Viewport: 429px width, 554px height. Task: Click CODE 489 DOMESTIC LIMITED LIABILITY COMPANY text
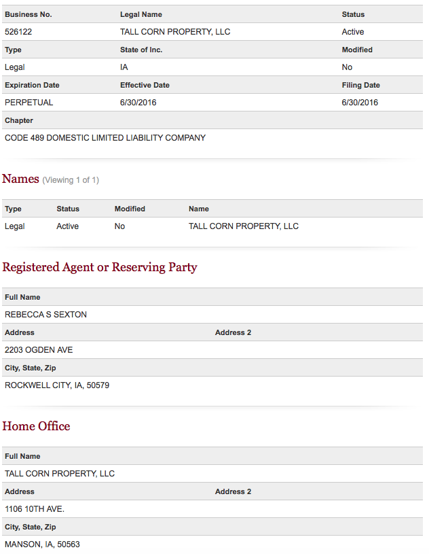pos(105,138)
